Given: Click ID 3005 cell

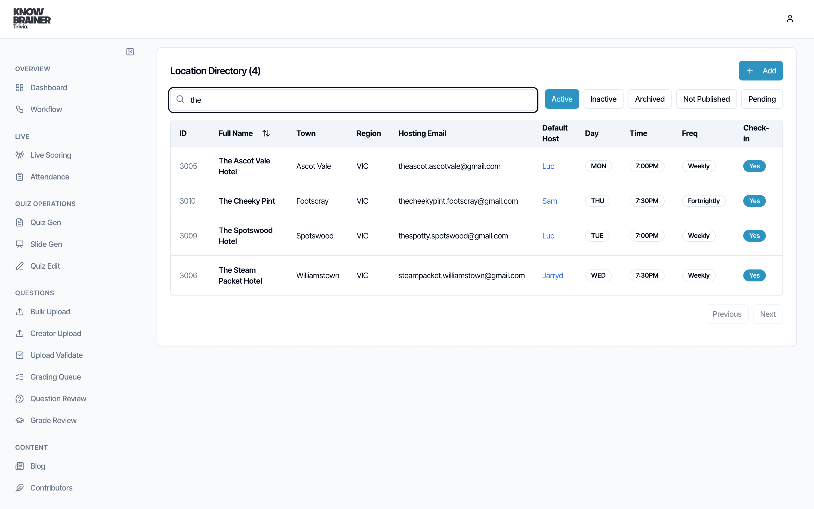Looking at the screenshot, I should click(188, 166).
